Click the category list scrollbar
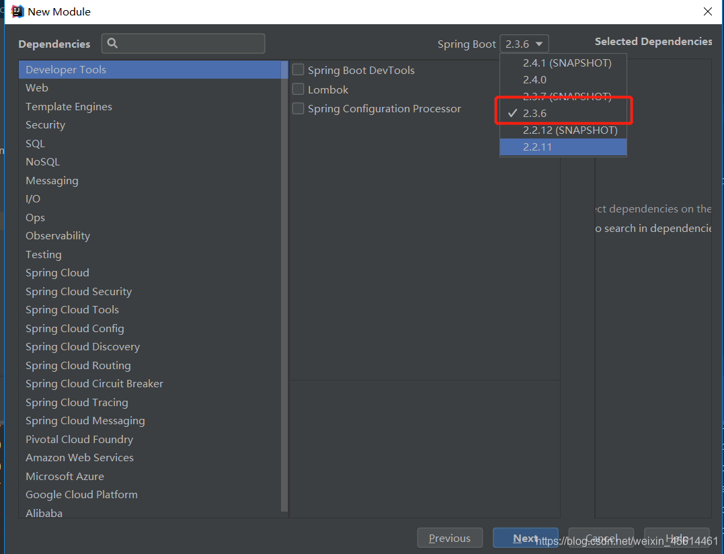 click(284, 286)
